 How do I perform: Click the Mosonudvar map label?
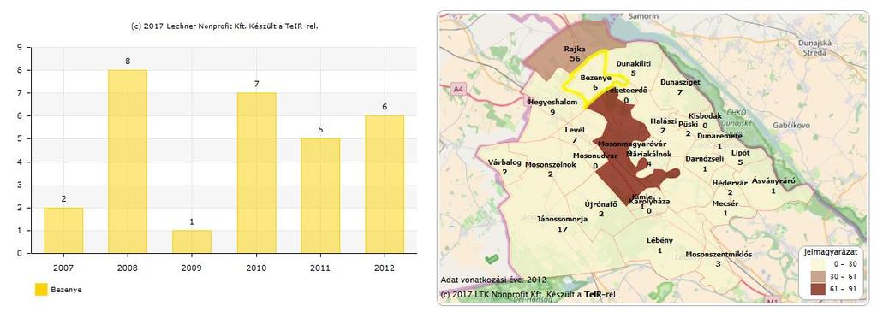point(595,156)
